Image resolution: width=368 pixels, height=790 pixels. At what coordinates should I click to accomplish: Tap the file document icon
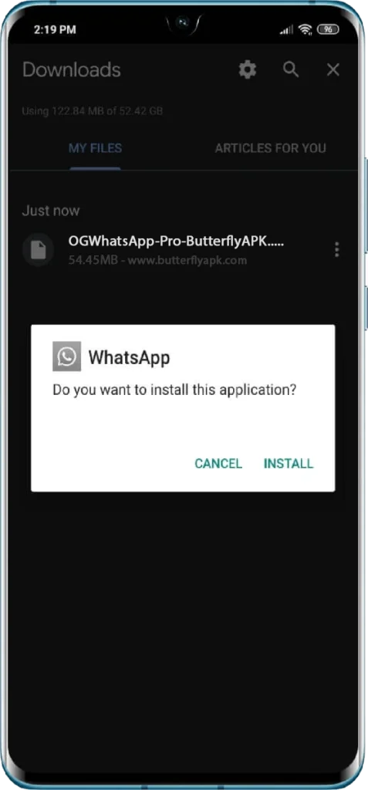point(39,250)
